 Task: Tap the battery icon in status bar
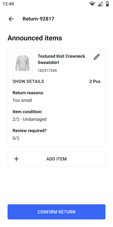click(x=107, y=4)
